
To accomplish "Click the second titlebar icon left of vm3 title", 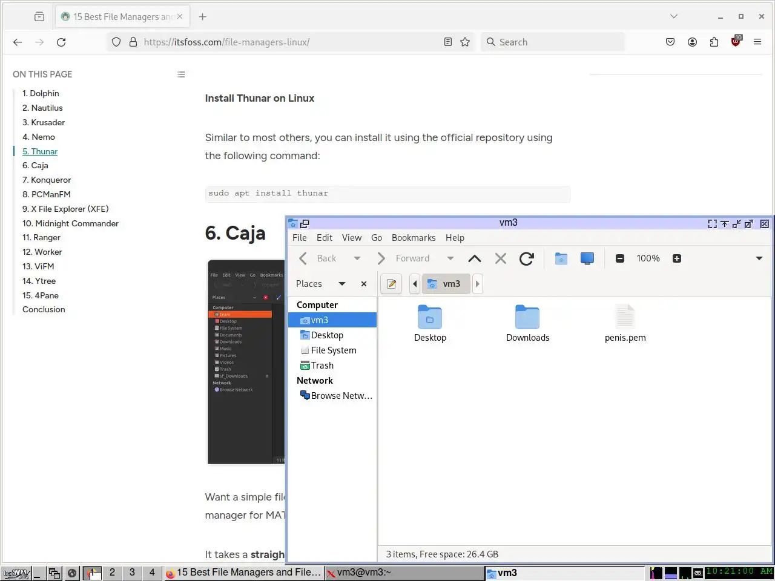I will pos(305,223).
